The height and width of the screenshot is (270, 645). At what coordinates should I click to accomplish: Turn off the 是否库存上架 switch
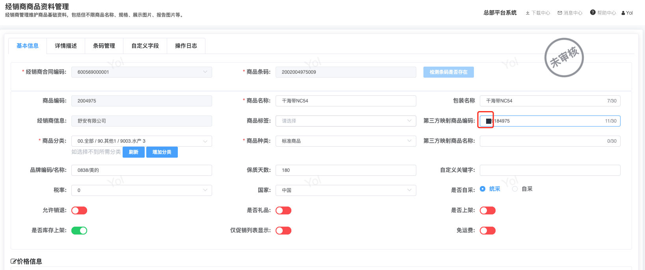click(x=79, y=231)
